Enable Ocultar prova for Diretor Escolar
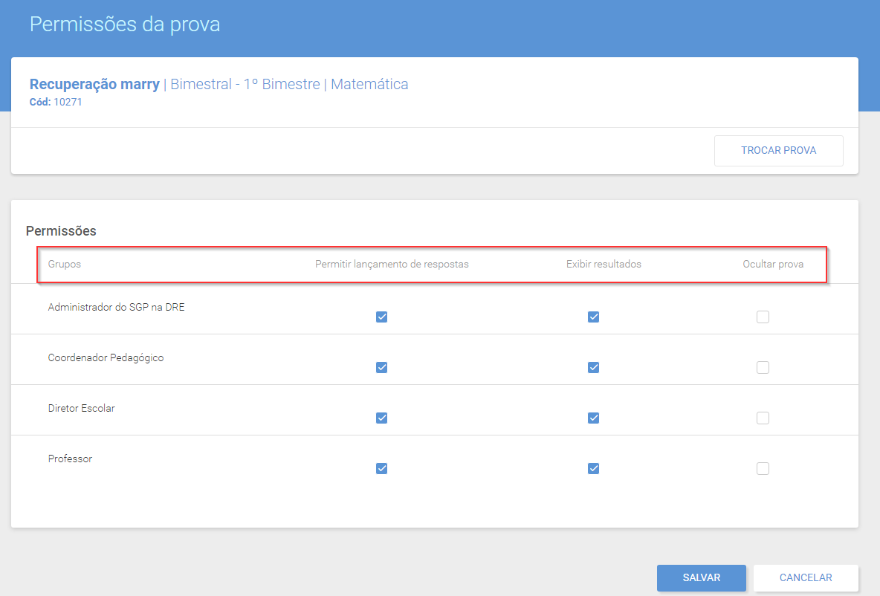 [x=763, y=418]
